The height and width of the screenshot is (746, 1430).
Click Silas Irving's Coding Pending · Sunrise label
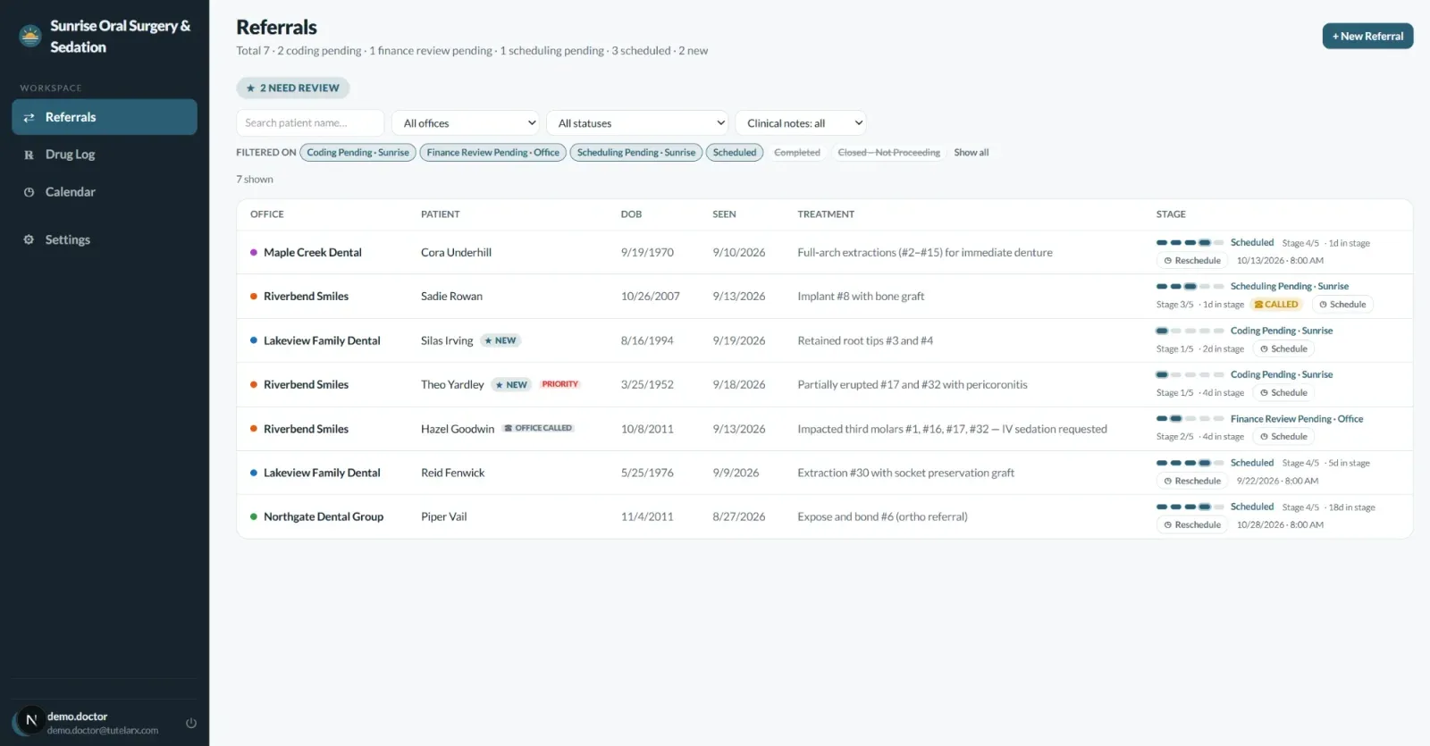pyautogui.click(x=1281, y=331)
